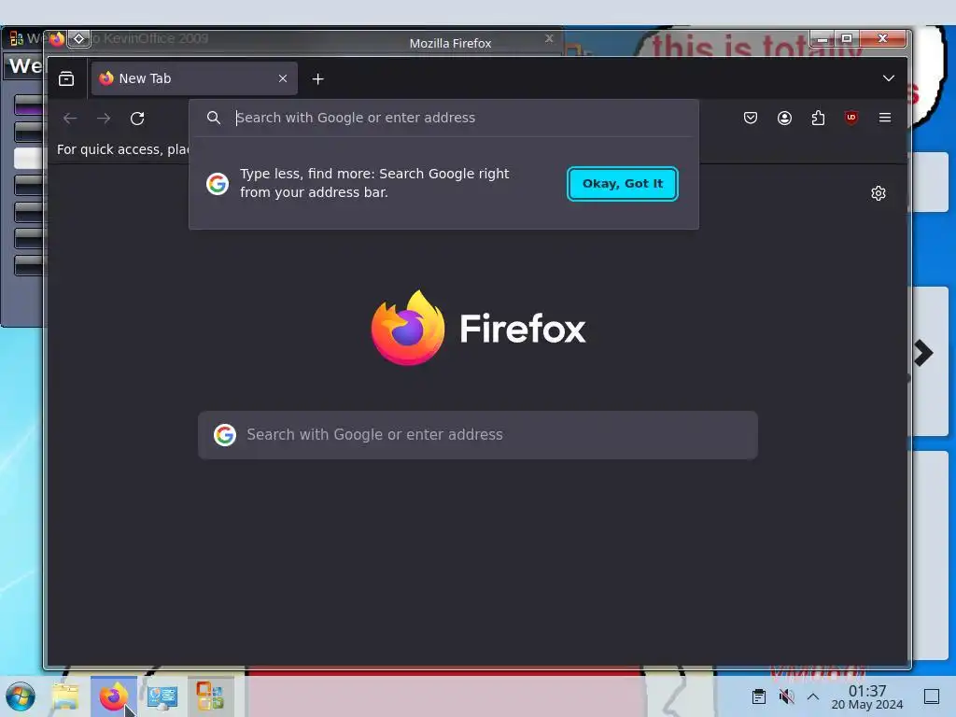Maximize the Mozilla Firefox window
The height and width of the screenshot is (717, 956).
click(x=847, y=38)
